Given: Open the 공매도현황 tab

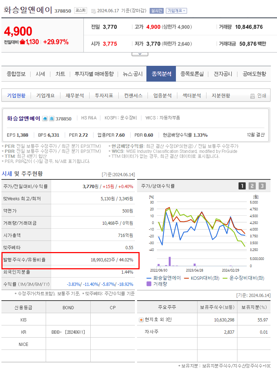Looking at the screenshot, I should point(254,74).
